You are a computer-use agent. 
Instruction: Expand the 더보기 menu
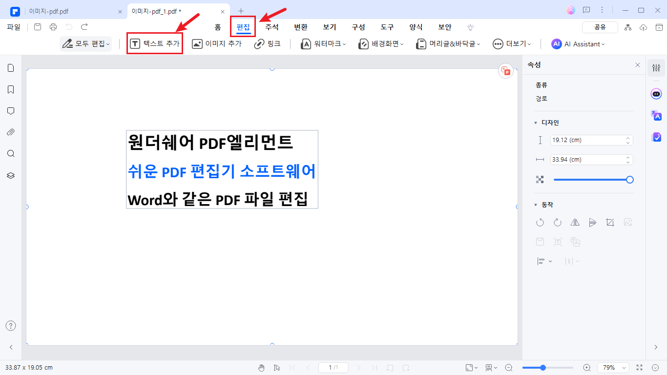(x=512, y=44)
